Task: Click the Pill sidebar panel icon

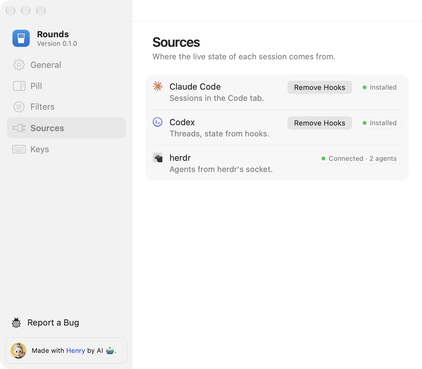Action: click(x=19, y=86)
